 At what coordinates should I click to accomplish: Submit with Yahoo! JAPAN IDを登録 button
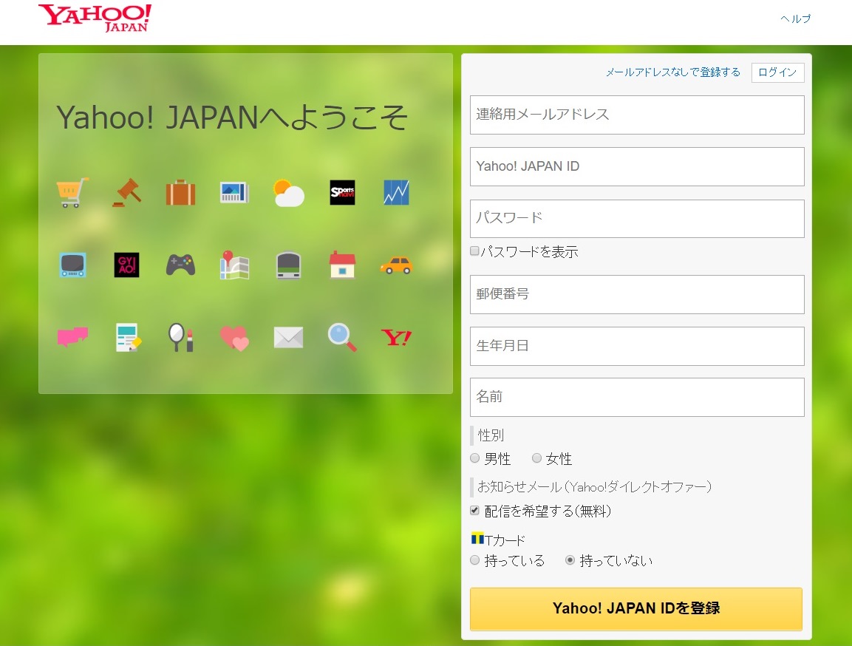(x=635, y=608)
